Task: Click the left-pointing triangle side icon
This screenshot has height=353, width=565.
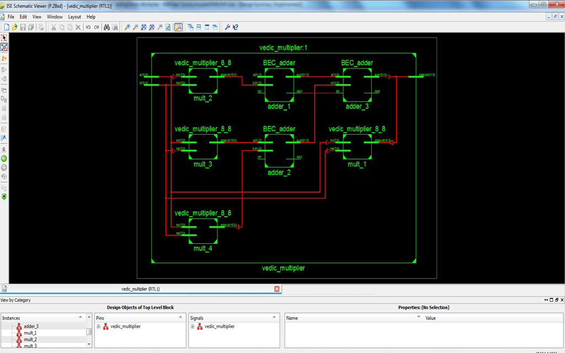Action: click(x=4, y=79)
